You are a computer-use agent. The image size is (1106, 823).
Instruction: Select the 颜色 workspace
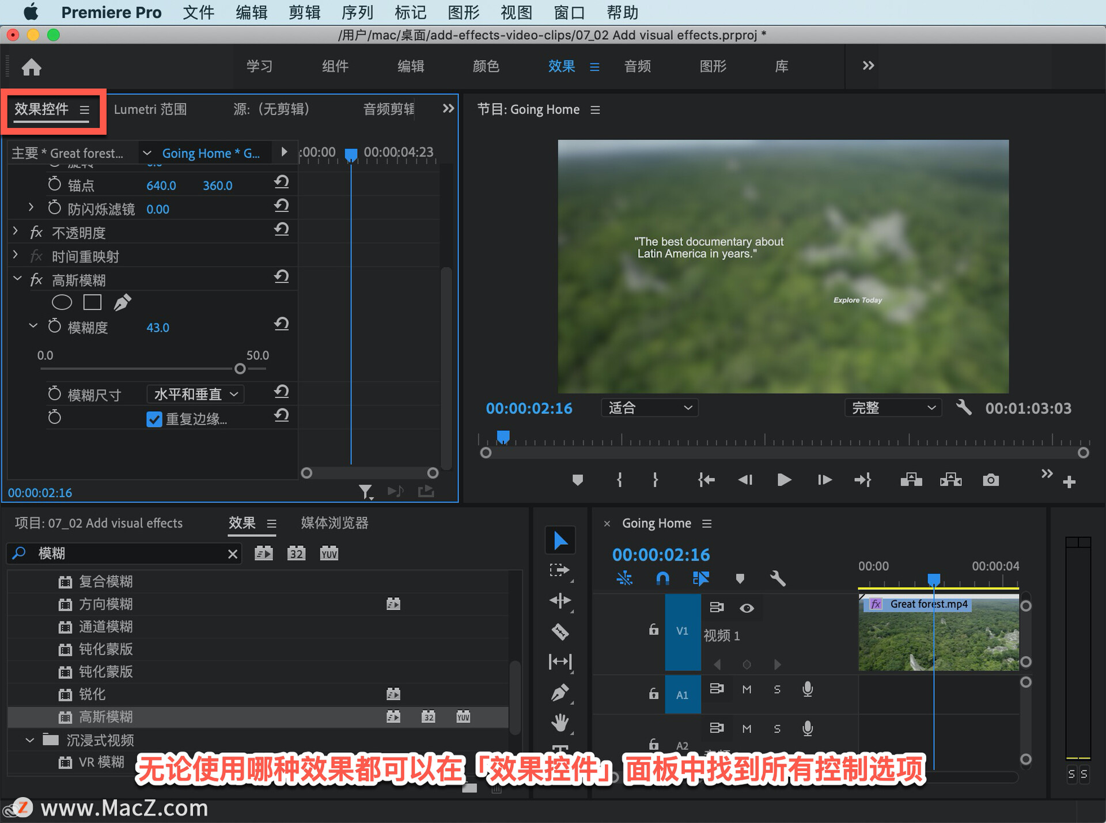point(486,66)
